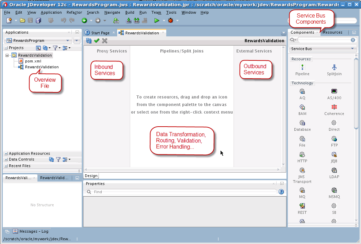The image size is (361, 244).
Task: Select the RewardsValidation overview file in tree
Action: [42, 67]
